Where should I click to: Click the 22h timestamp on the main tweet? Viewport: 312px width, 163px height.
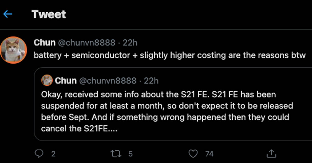(130, 43)
